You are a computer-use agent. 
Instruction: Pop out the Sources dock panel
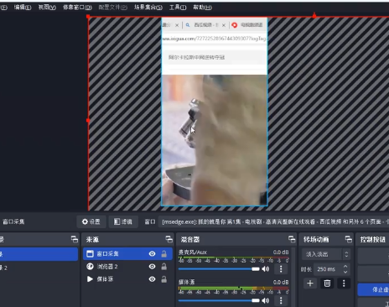click(x=169, y=239)
